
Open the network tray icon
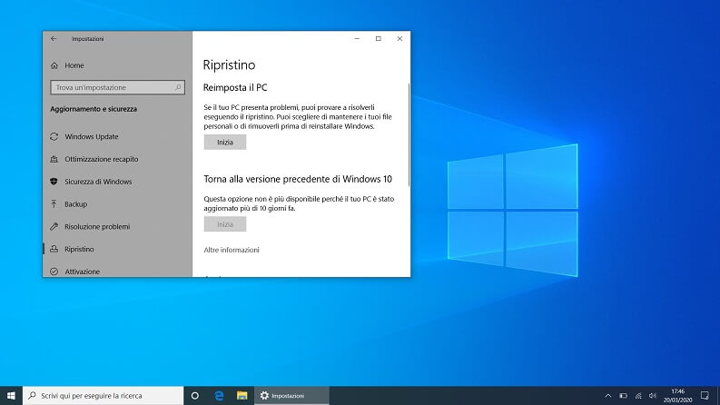(638, 396)
